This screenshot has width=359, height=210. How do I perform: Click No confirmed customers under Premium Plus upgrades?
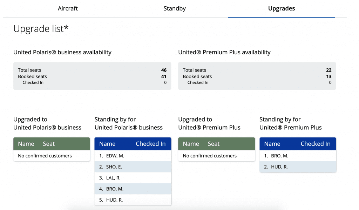(x=210, y=156)
